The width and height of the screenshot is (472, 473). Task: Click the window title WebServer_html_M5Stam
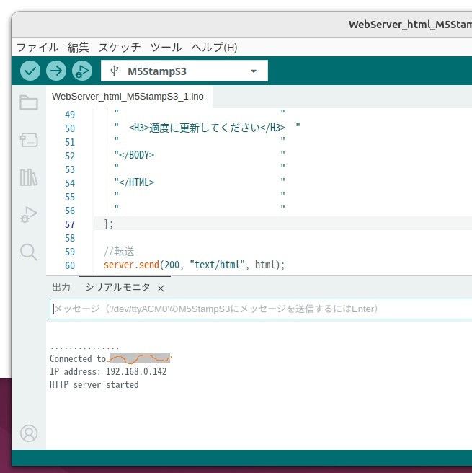[410, 25]
